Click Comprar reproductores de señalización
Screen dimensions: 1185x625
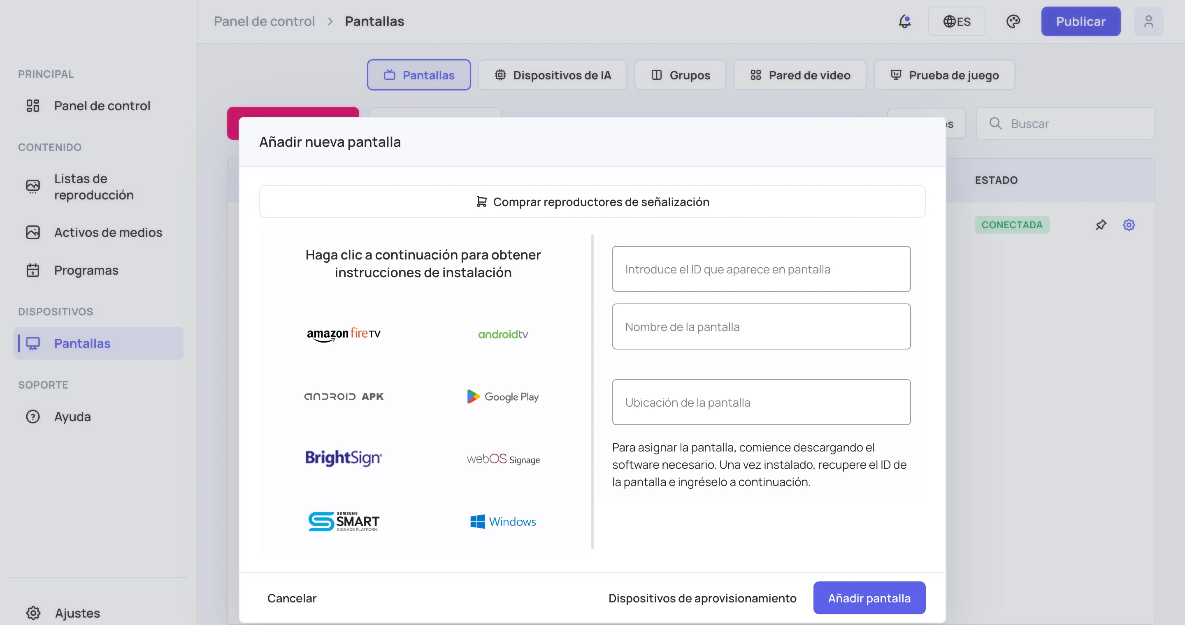coord(592,202)
